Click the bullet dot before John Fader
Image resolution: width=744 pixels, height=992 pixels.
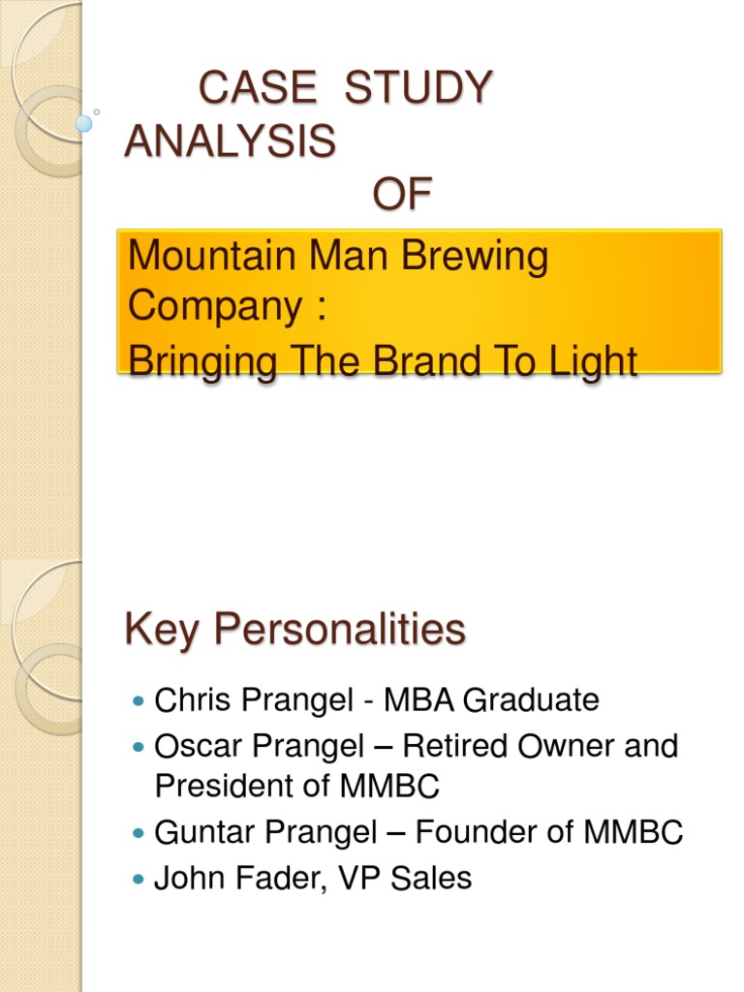(x=136, y=879)
